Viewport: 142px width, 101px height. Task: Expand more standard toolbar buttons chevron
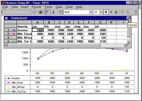(60, 12)
